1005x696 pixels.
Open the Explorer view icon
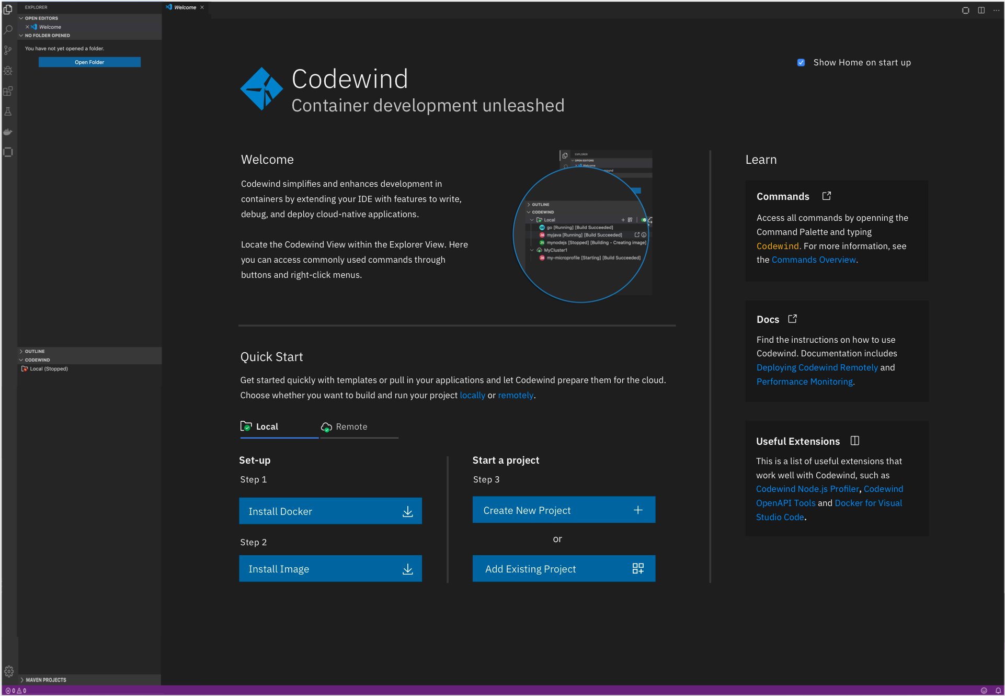[x=8, y=9]
